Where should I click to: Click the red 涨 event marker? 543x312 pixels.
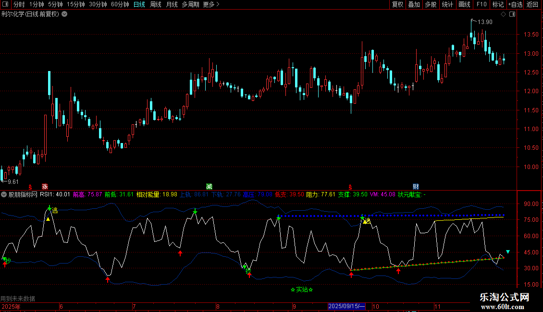click(45, 186)
